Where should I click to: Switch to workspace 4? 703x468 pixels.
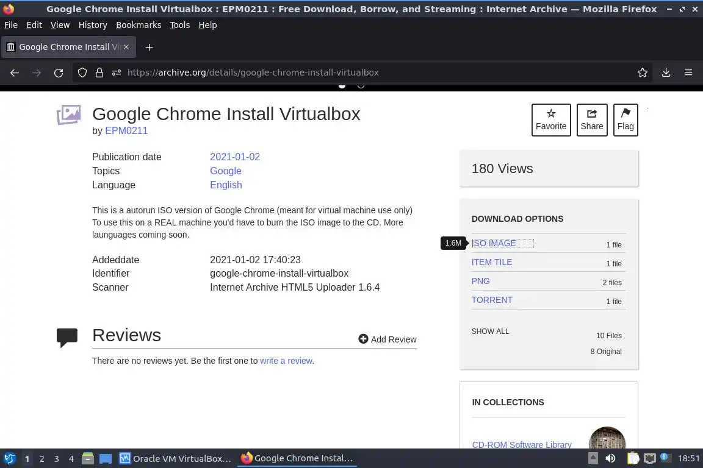(x=71, y=459)
